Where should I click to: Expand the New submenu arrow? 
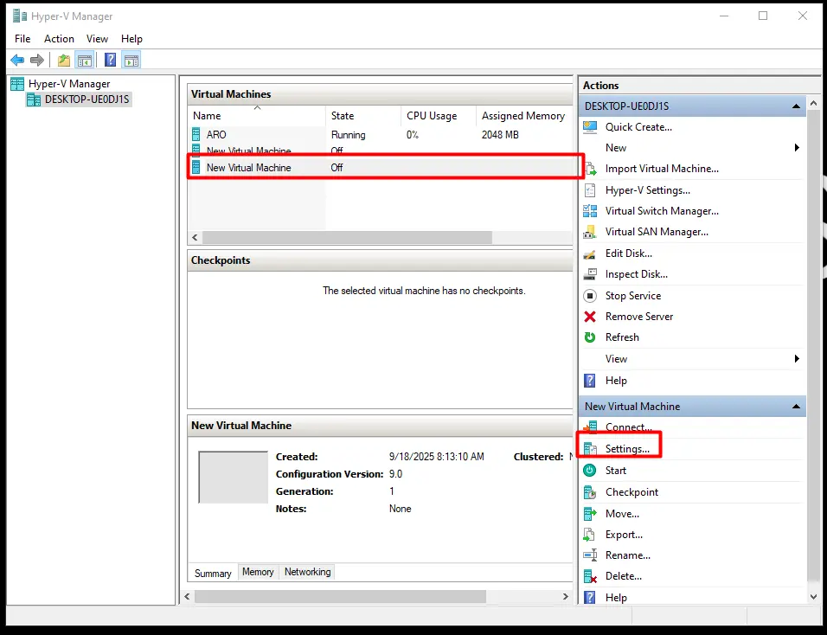point(797,148)
